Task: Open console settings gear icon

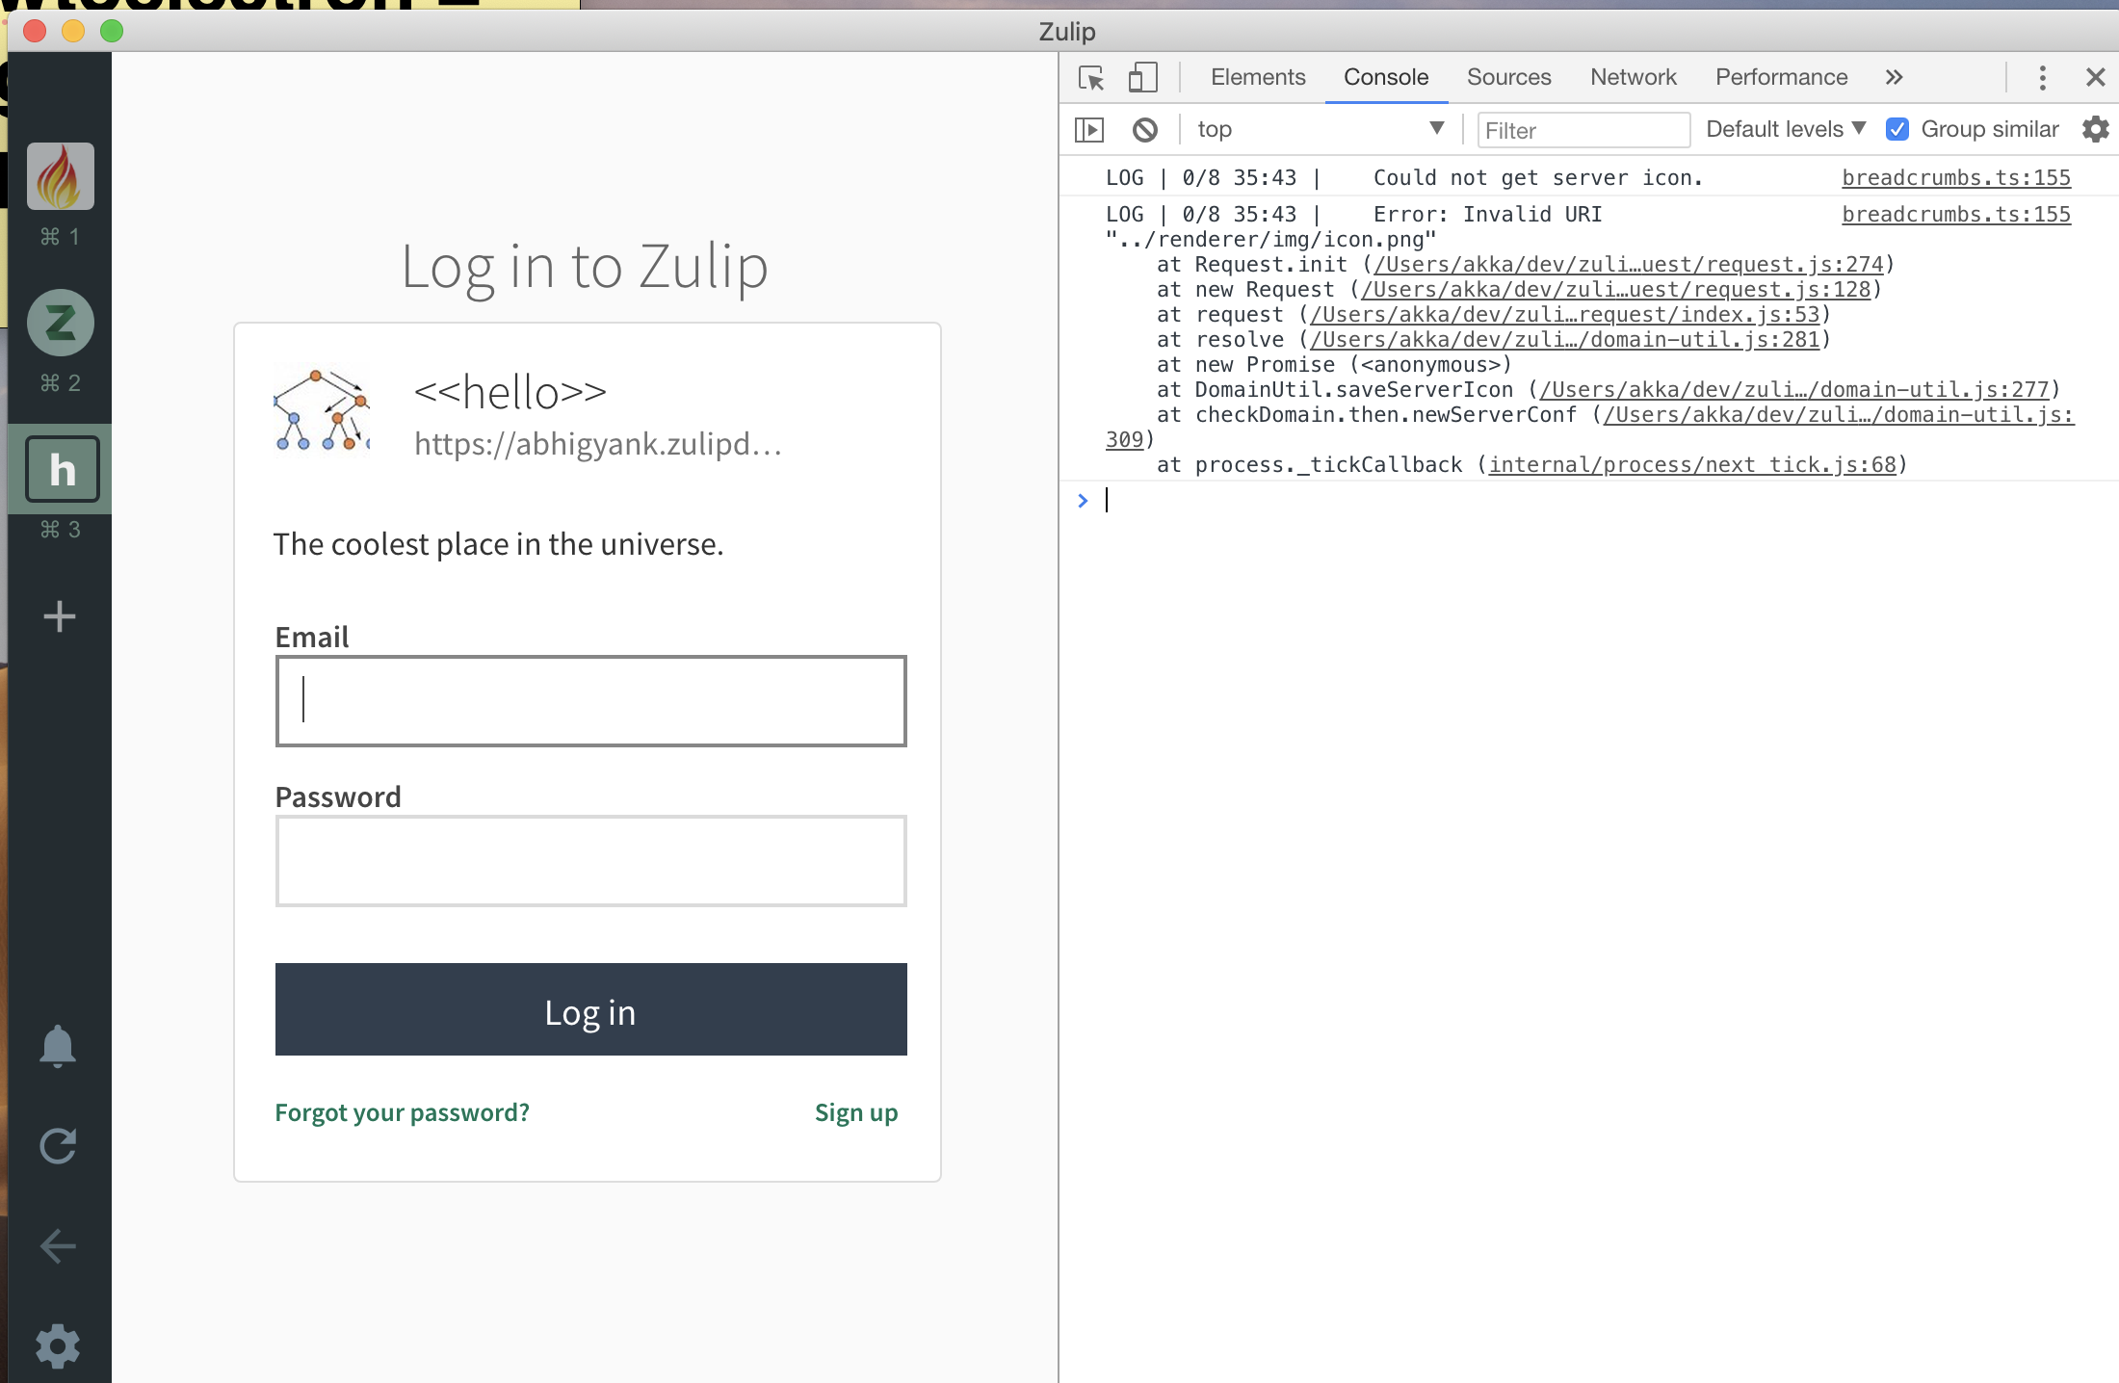Action: click(2095, 129)
